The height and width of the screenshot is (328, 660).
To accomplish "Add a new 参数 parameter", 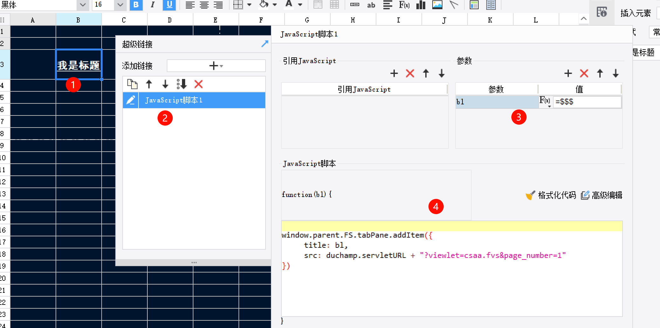I will 568,73.
